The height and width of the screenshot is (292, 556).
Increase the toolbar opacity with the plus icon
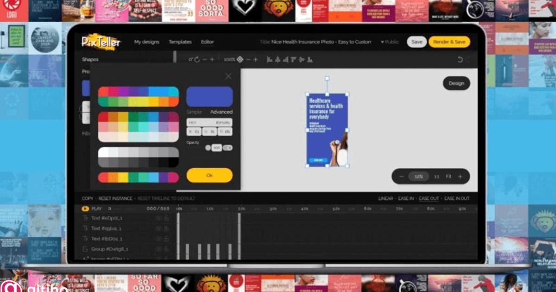(x=256, y=59)
